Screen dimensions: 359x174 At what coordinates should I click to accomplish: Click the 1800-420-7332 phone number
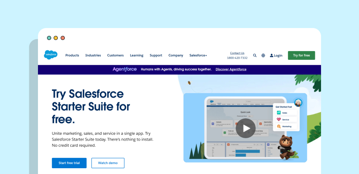pyautogui.click(x=237, y=58)
